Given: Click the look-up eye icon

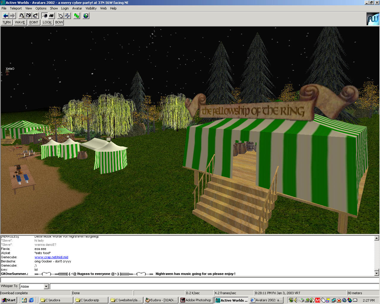Looking at the screenshot, I should coord(22,16).
